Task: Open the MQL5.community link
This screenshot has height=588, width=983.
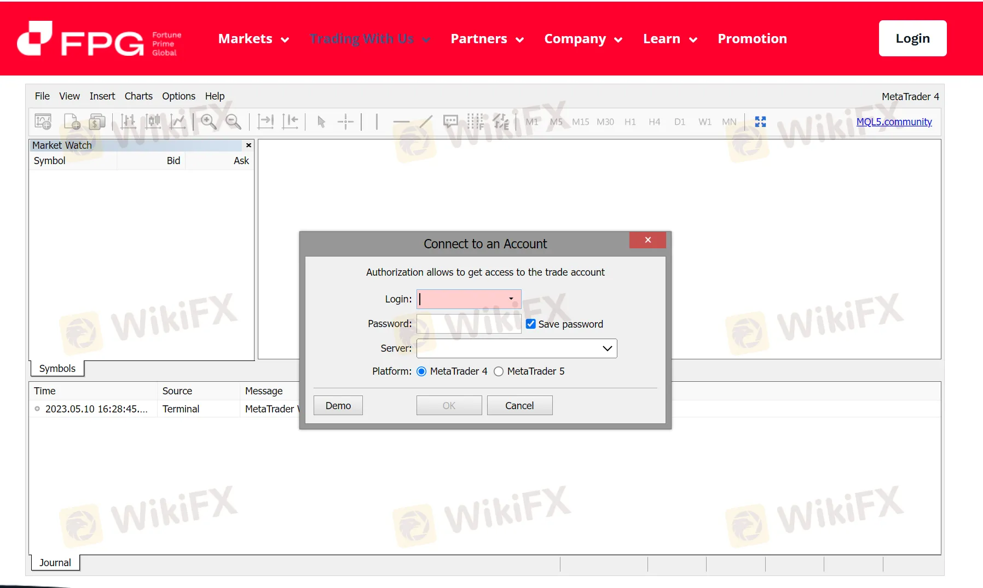Action: [x=894, y=122]
